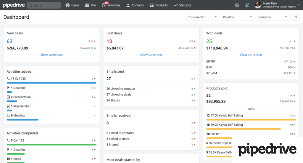The width and height of the screenshot is (303, 163).
Task: Click the people icon beside 6 Meeting
Action: [x=8, y=116]
